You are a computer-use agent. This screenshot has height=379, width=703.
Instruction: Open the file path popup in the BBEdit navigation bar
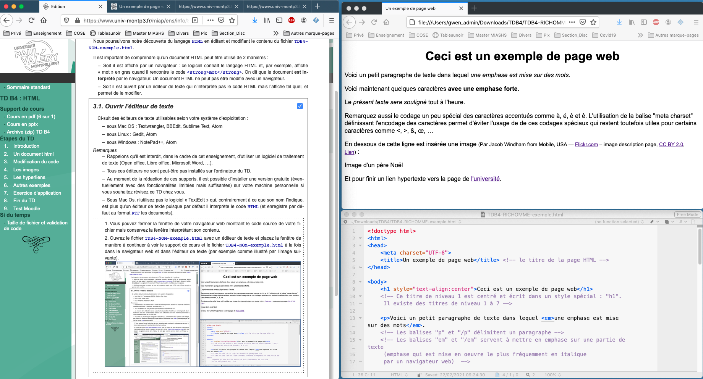tap(406, 222)
